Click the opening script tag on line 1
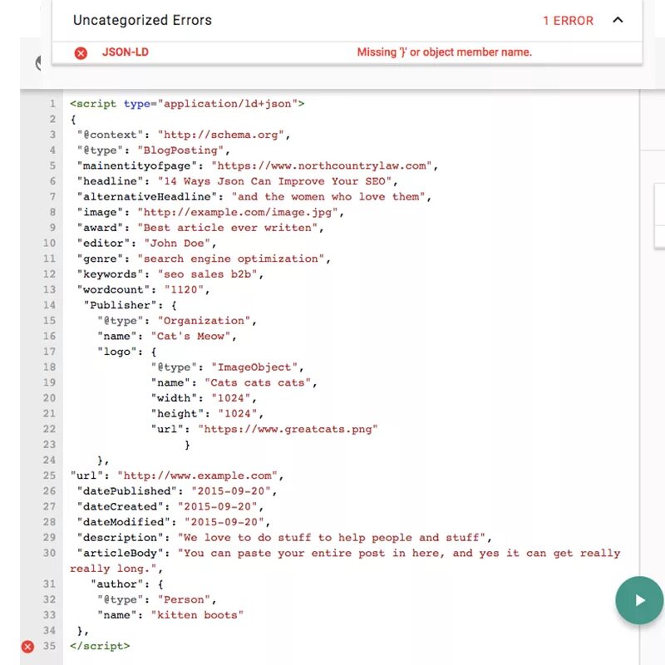Image resolution: width=665 pixels, height=665 pixels. [x=187, y=104]
